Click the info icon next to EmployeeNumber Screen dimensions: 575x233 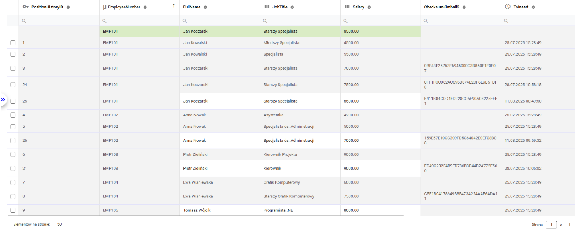(145, 7)
